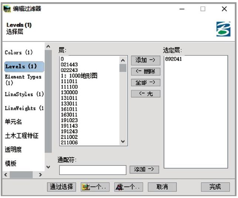Click the 取消 cancel button
Image resolution: width=238 pixels, height=198 pixels.
pyautogui.click(x=162, y=187)
